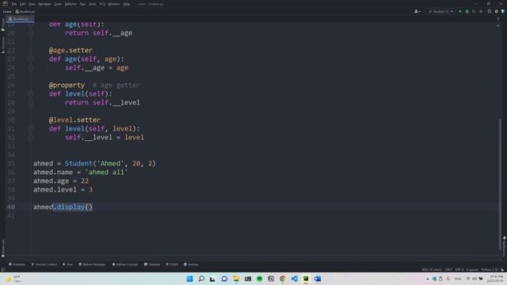Open the TODO tool window

(172, 264)
